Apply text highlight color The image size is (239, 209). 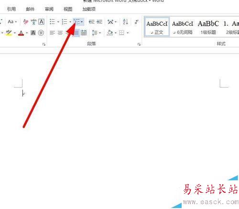(x=9, y=33)
